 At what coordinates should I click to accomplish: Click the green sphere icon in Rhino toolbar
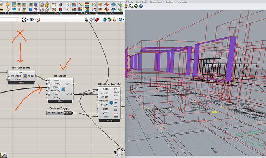point(136,6)
